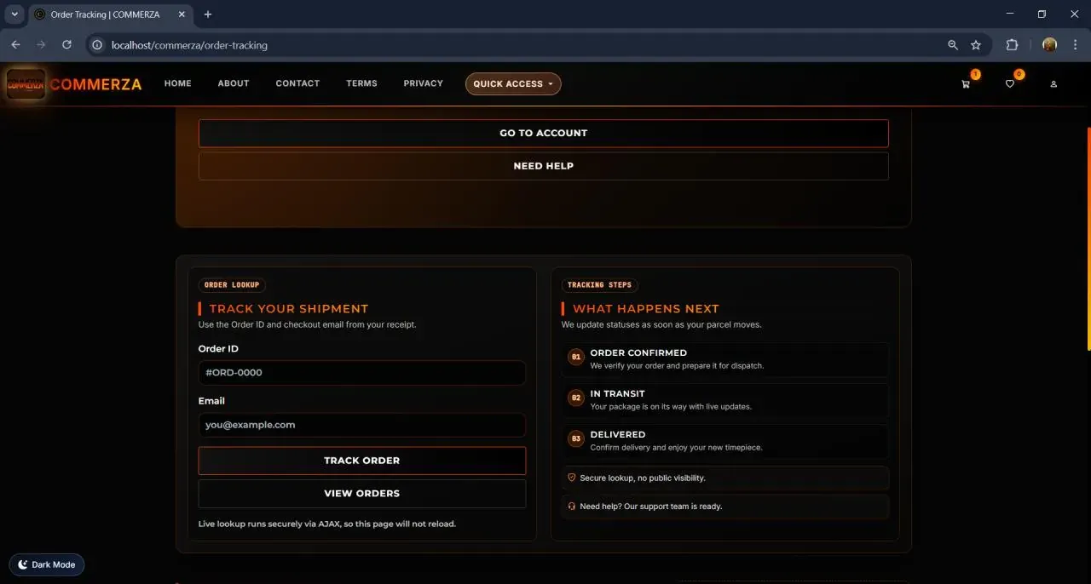Image resolution: width=1091 pixels, height=584 pixels.
Task: Click the TRACK ORDER button
Action: pos(362,461)
